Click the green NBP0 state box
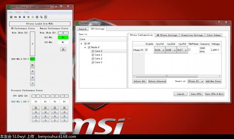Screen dimensions: 234x139 coord(32,59)
